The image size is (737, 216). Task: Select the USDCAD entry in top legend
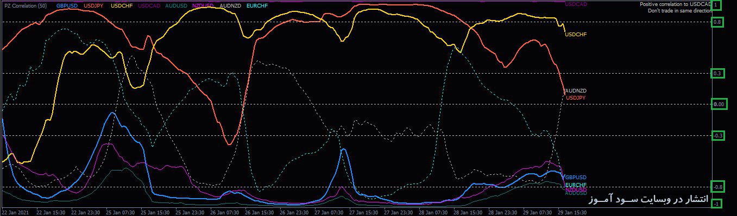149,5
